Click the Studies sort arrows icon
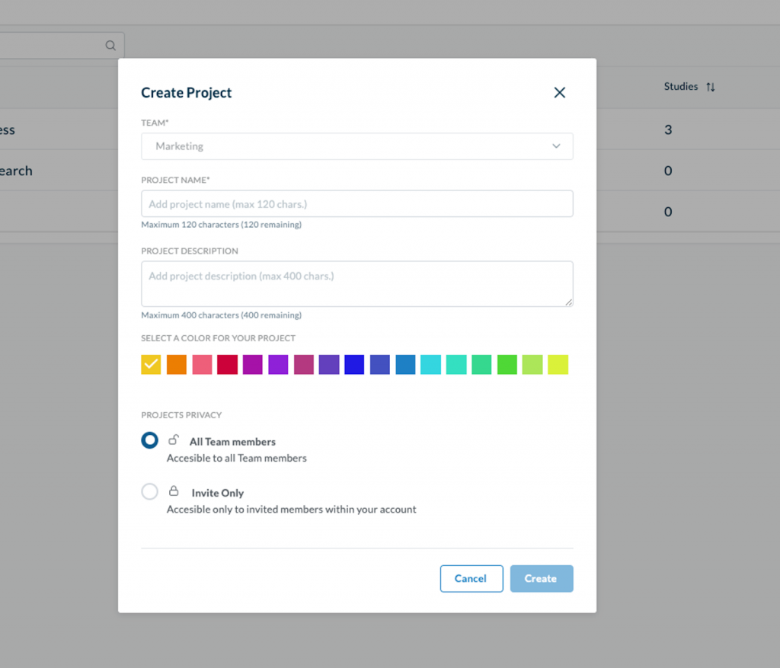This screenshot has width=780, height=668. [x=710, y=86]
